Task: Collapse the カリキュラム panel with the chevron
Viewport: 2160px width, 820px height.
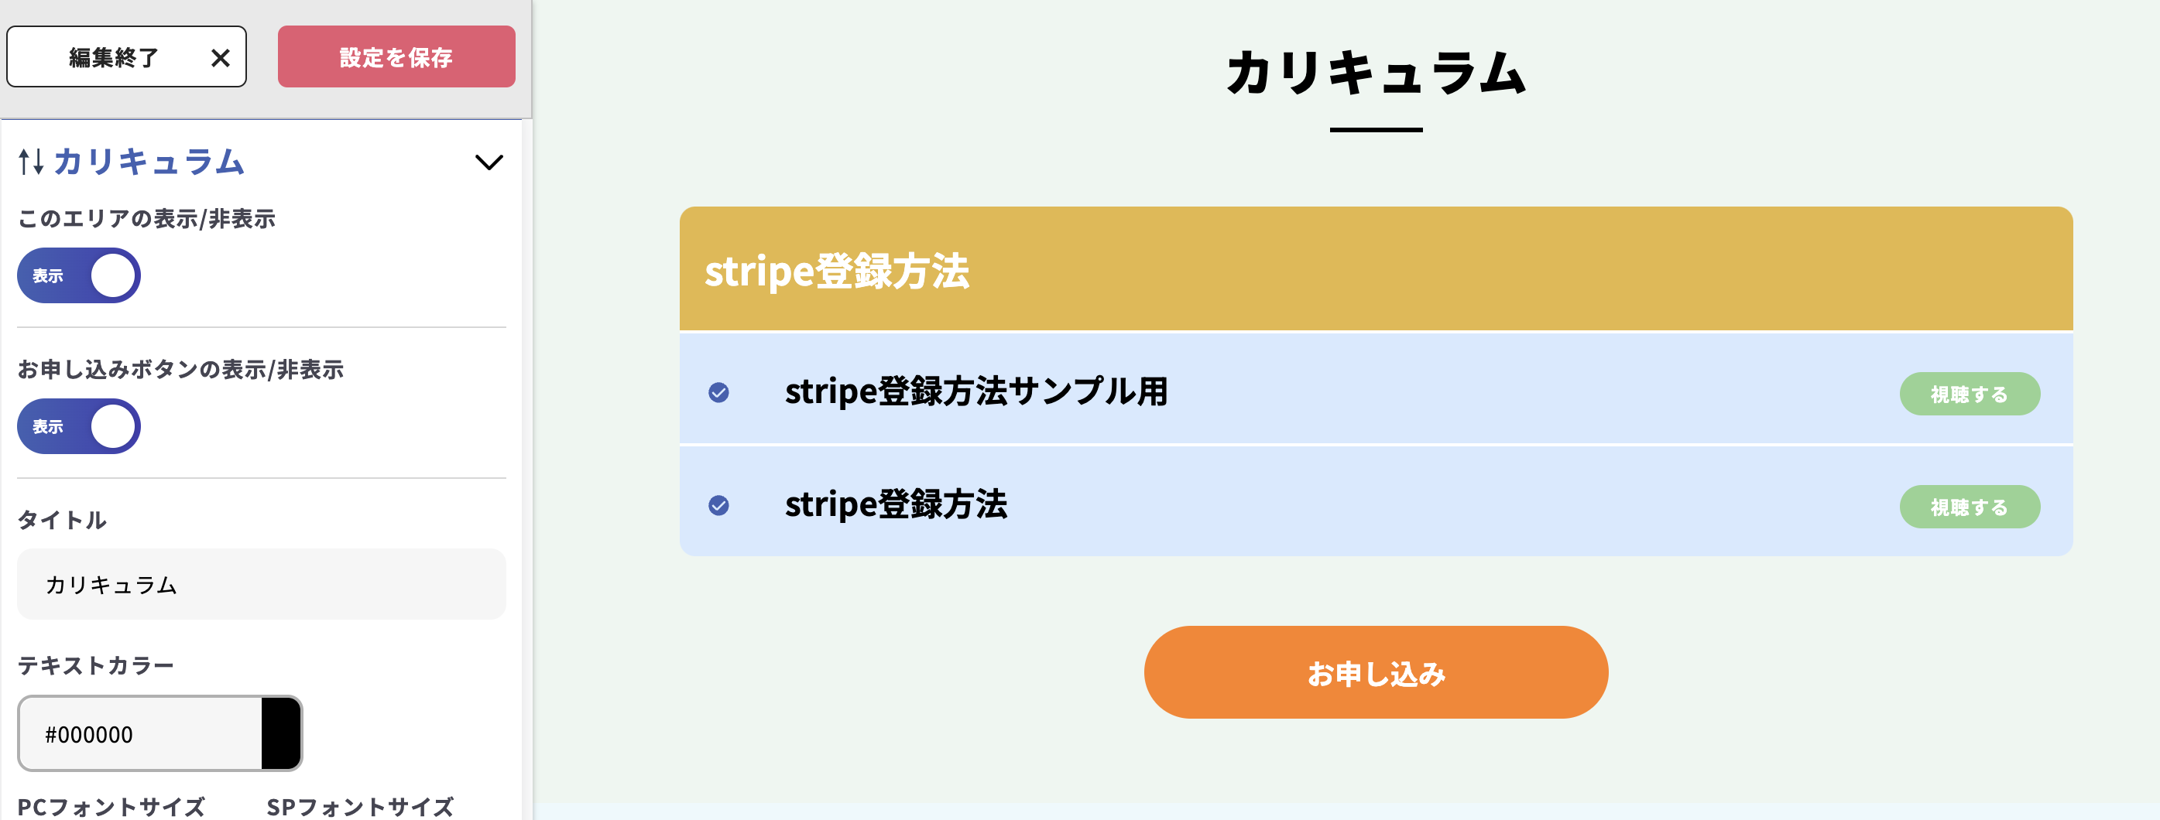Action: pyautogui.click(x=491, y=162)
